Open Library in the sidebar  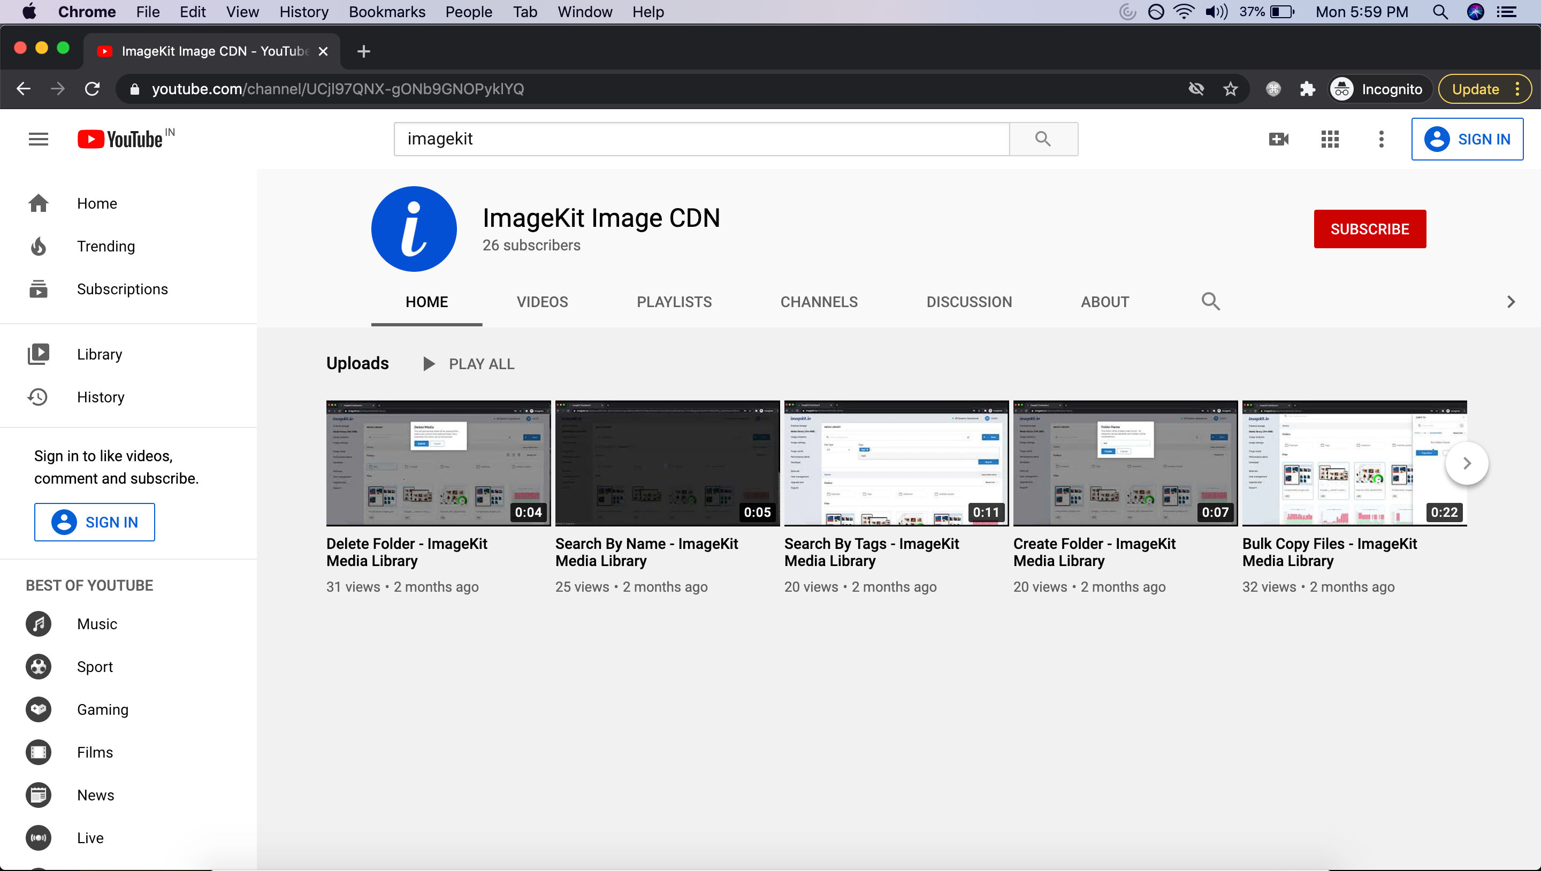coord(128,354)
